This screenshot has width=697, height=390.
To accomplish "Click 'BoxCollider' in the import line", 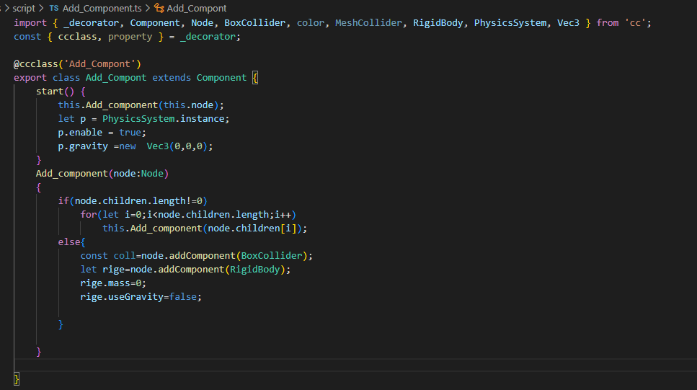I will click(254, 22).
